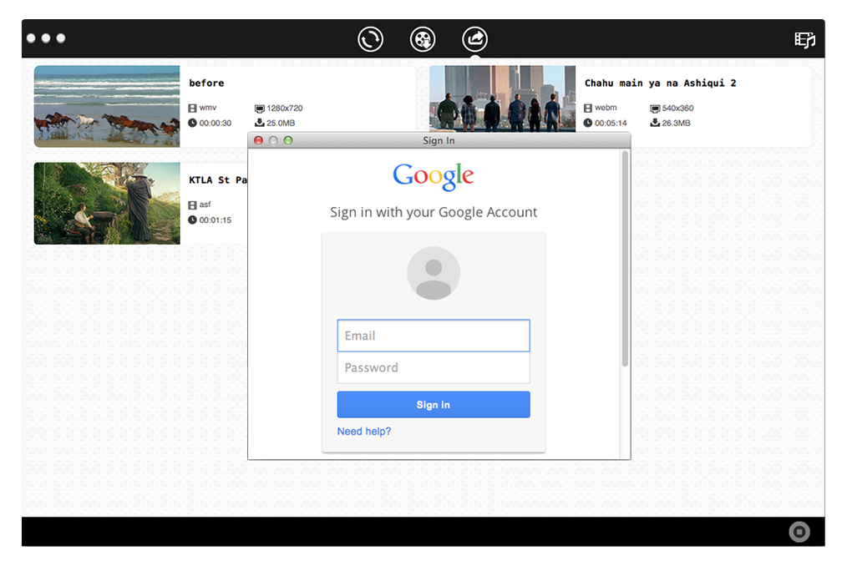Click the green zoom button of Sign In dialog

click(288, 141)
